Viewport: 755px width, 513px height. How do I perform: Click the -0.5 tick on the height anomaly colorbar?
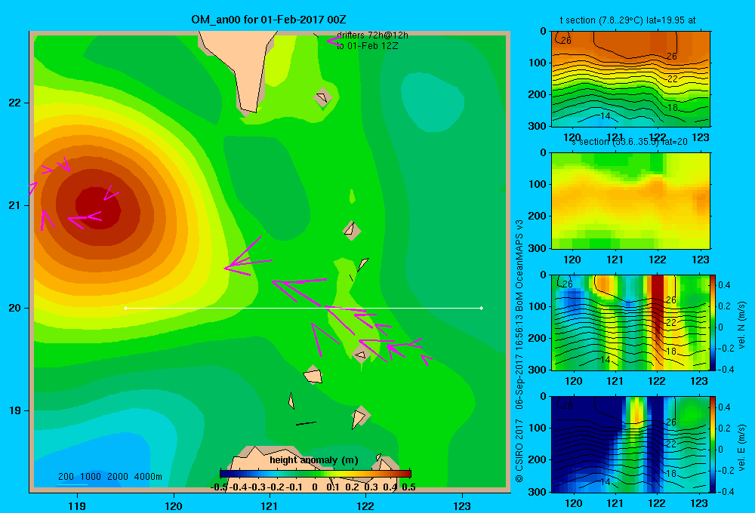219,487
